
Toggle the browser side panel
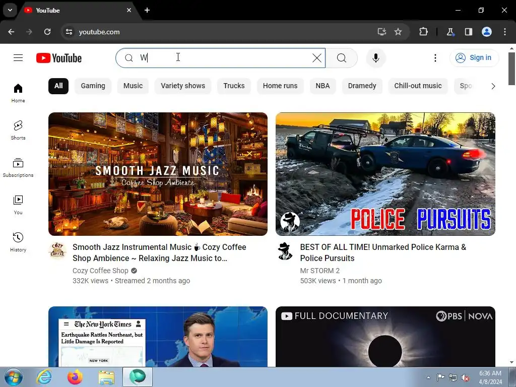coord(469,32)
